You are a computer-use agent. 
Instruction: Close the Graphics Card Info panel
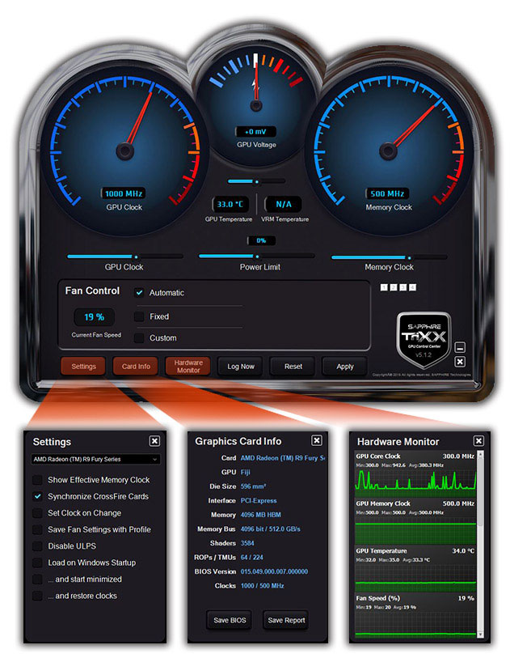pyautogui.click(x=317, y=440)
